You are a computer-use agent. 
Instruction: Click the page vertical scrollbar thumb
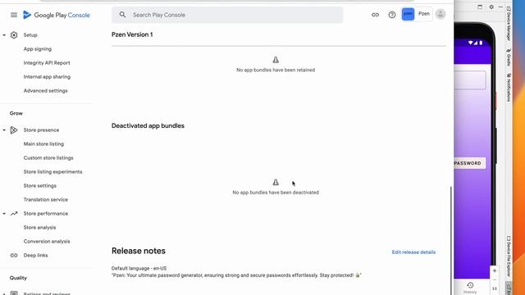tap(451, 240)
